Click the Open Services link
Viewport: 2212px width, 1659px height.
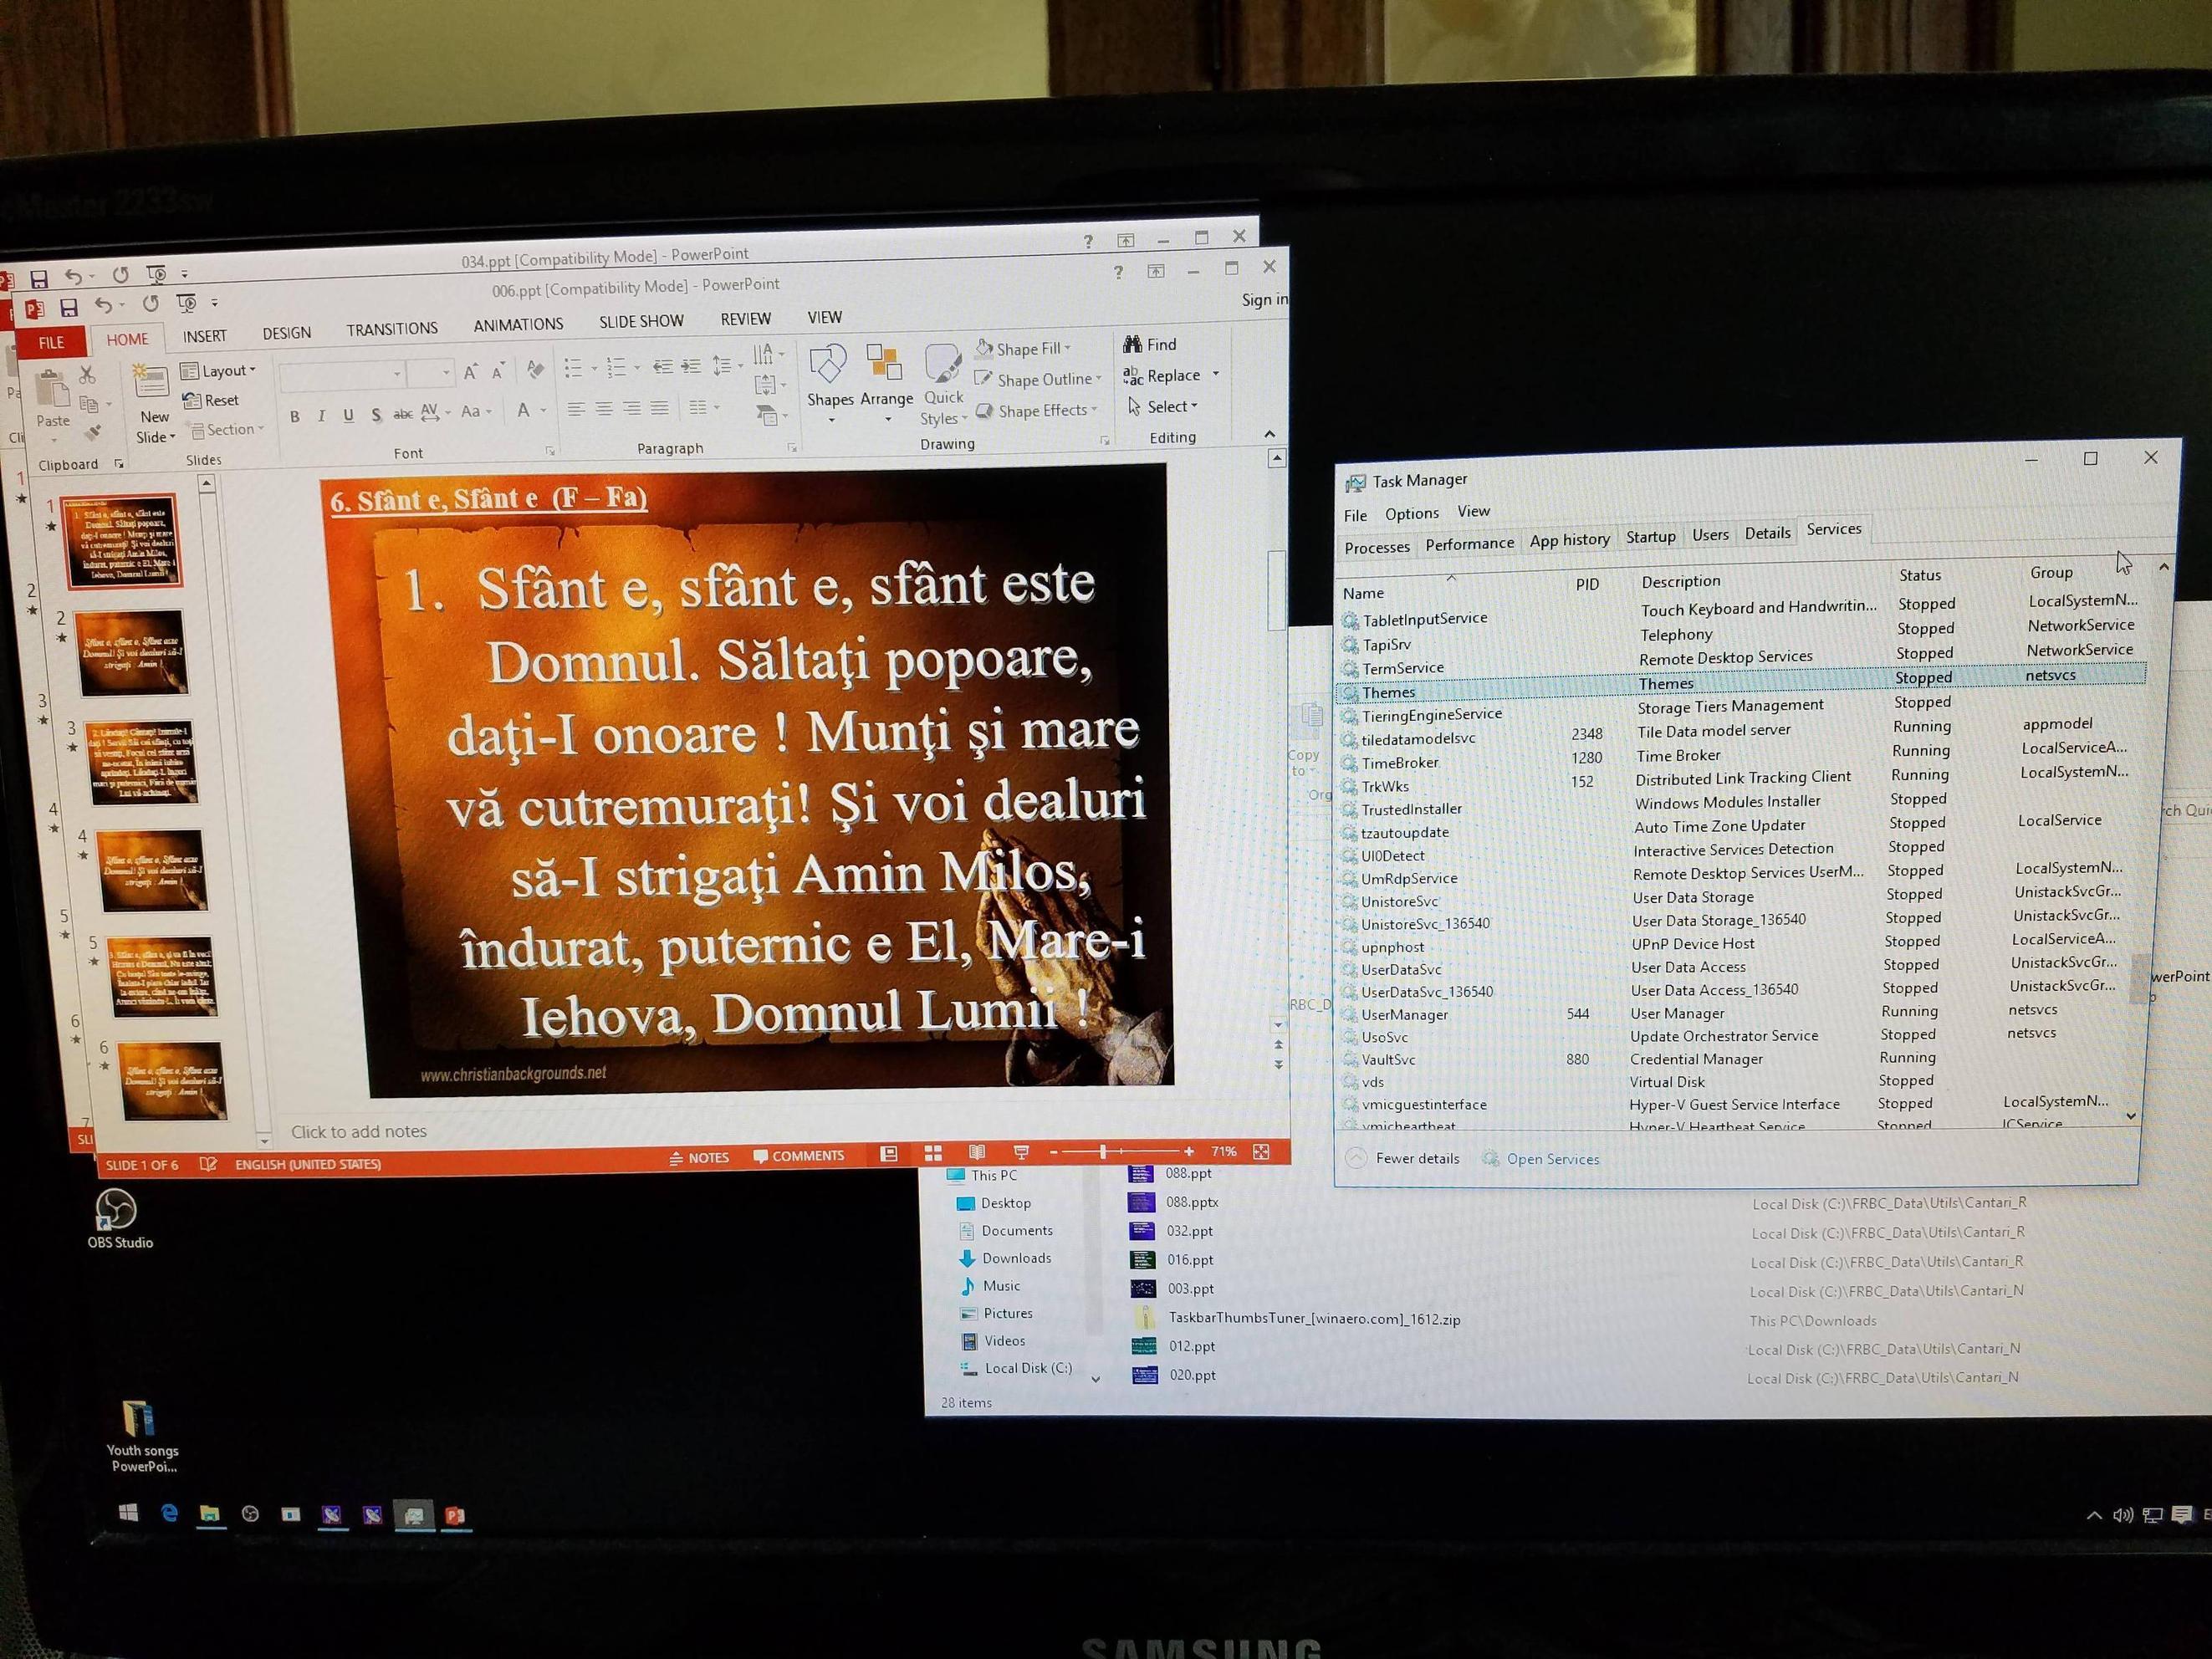[1552, 1159]
